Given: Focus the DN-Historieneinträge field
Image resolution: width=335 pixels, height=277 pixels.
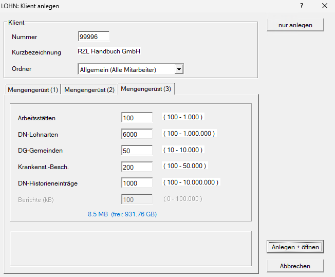Looking at the screenshot, I should [x=137, y=182].
